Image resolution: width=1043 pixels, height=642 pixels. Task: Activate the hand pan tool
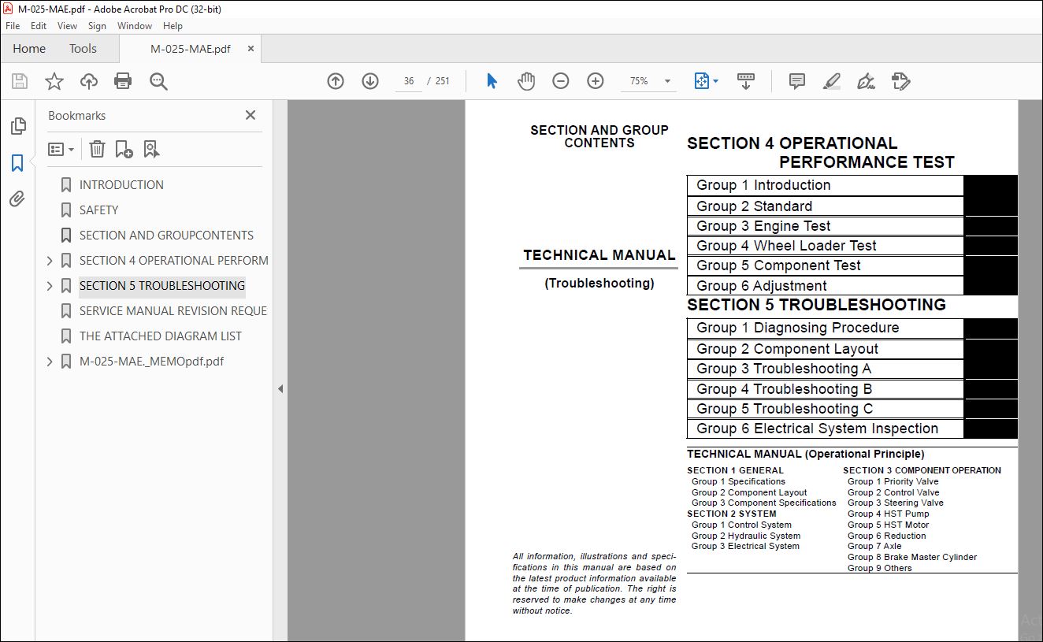click(526, 81)
